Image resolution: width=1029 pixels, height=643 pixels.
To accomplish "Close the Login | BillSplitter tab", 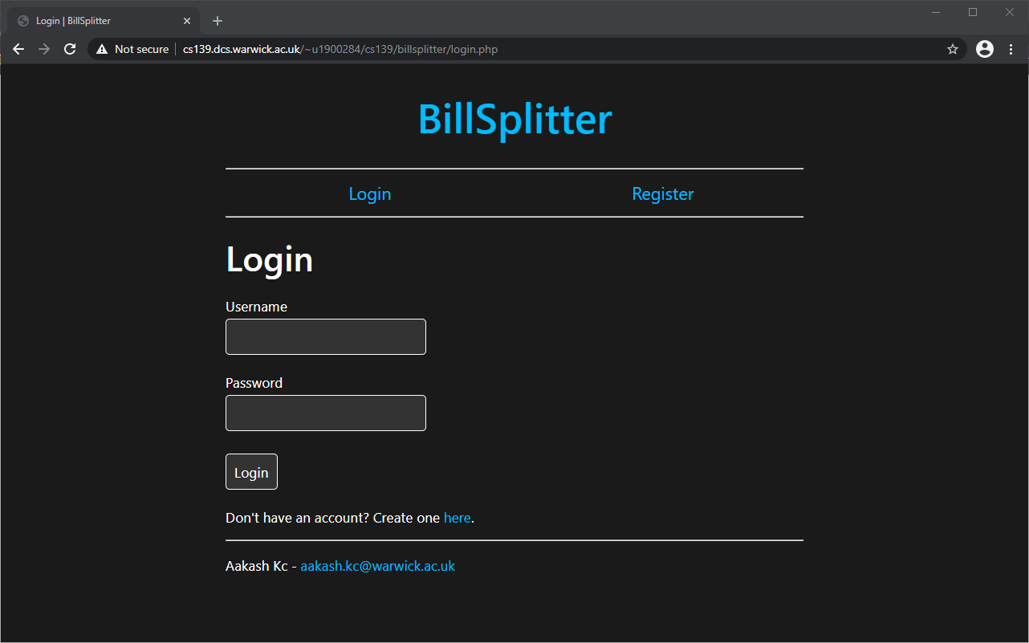I will (187, 21).
